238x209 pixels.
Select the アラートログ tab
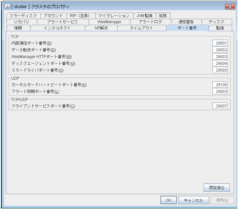coord(150,22)
